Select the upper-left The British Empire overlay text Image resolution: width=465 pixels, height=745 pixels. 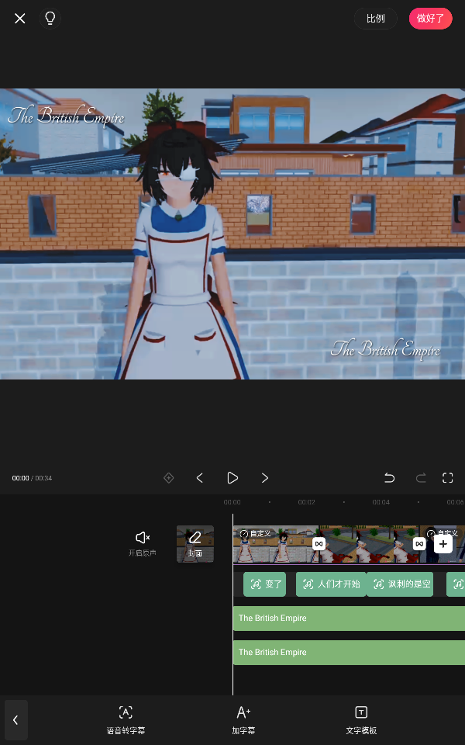click(x=66, y=116)
